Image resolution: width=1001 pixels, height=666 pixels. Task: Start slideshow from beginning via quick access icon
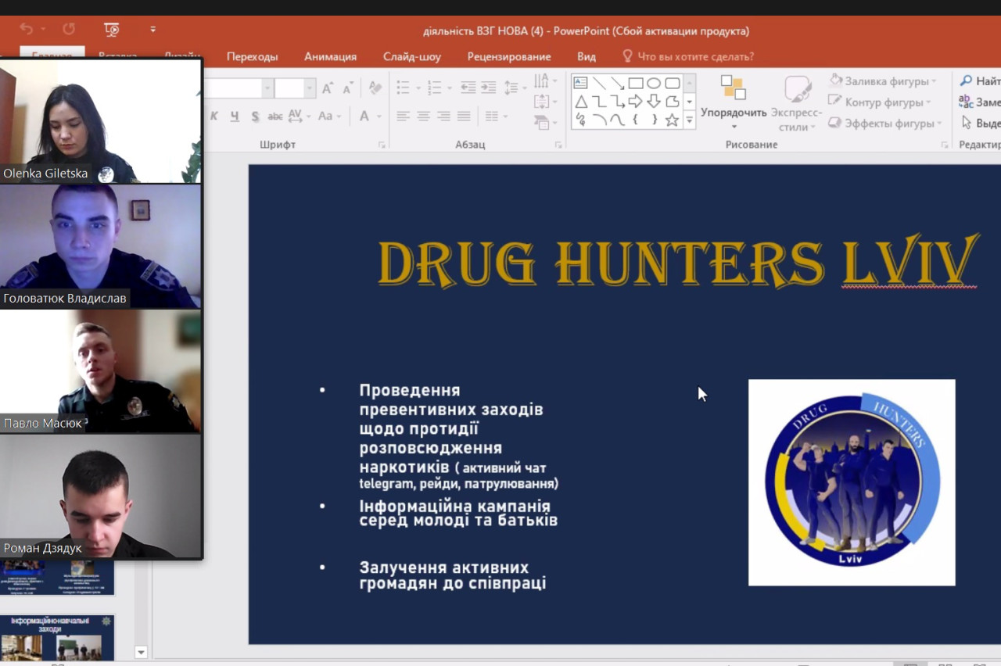(112, 29)
